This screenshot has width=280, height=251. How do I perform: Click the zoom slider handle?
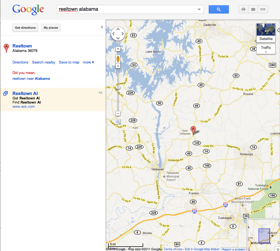click(118, 88)
